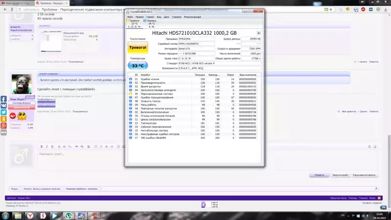
Task: Click the next disk arrow button
Action: pyautogui.click(x=259, y=33)
